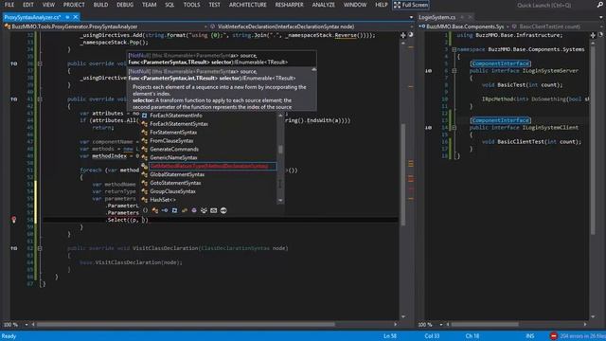Click the errors indicator in status bar
This screenshot has width=606, height=341.
578,336
